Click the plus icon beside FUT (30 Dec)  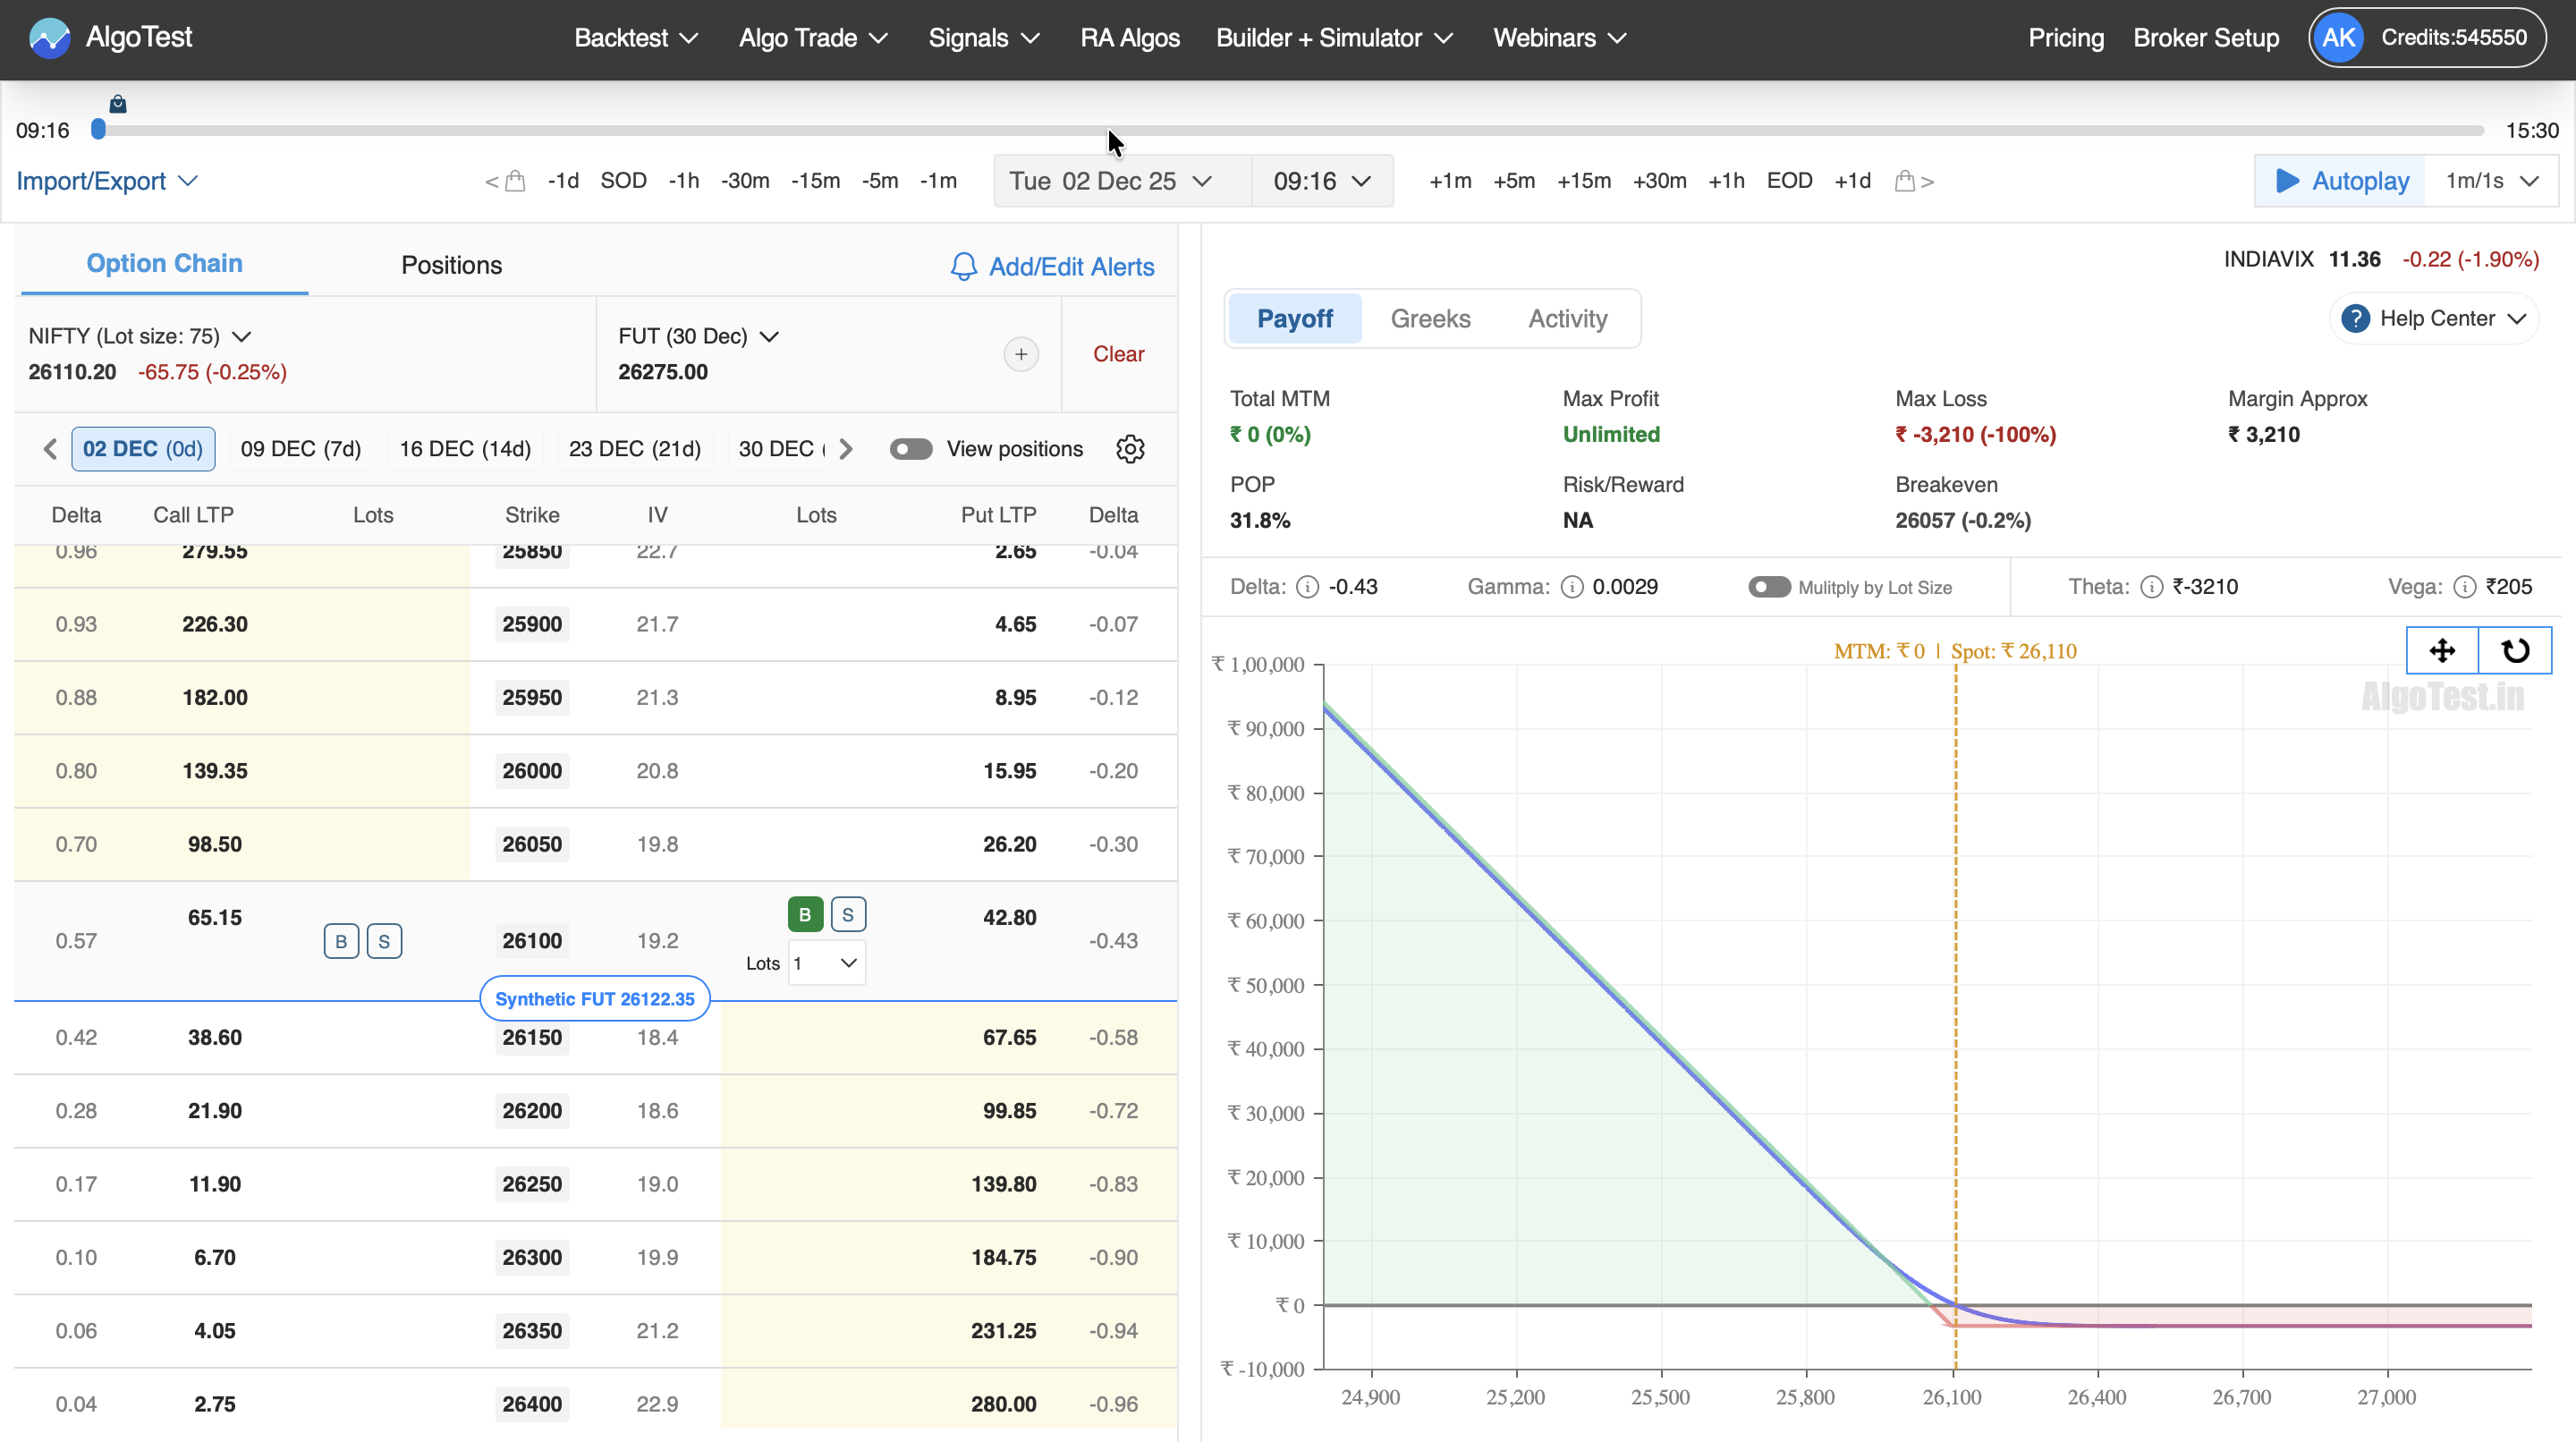tap(1020, 354)
